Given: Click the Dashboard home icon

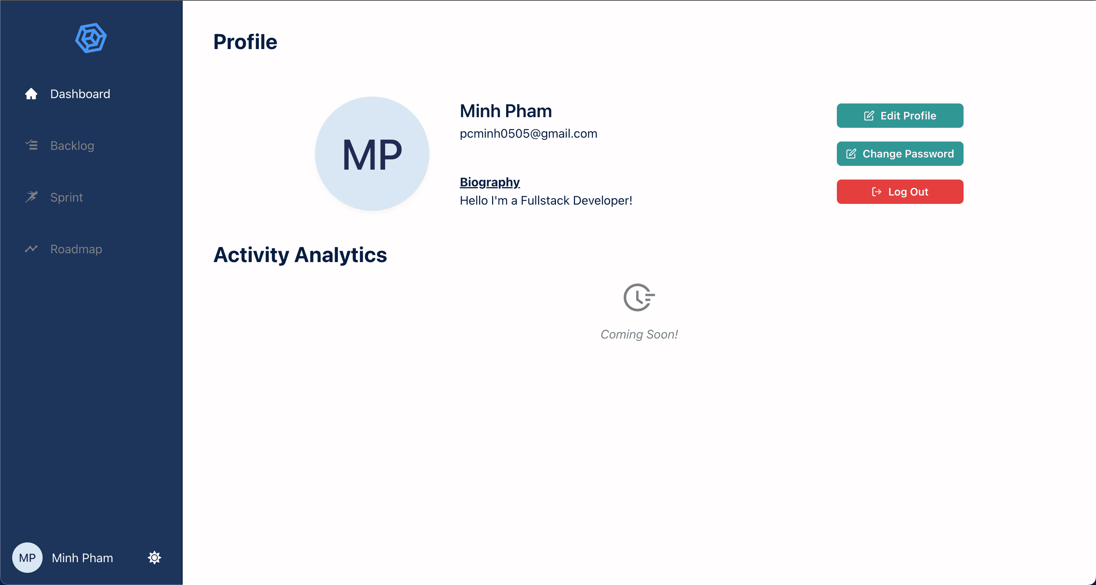Looking at the screenshot, I should click(x=31, y=94).
